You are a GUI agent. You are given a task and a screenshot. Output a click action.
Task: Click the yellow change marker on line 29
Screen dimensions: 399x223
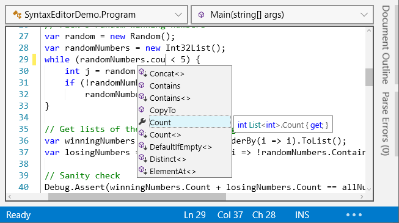click(x=34, y=60)
